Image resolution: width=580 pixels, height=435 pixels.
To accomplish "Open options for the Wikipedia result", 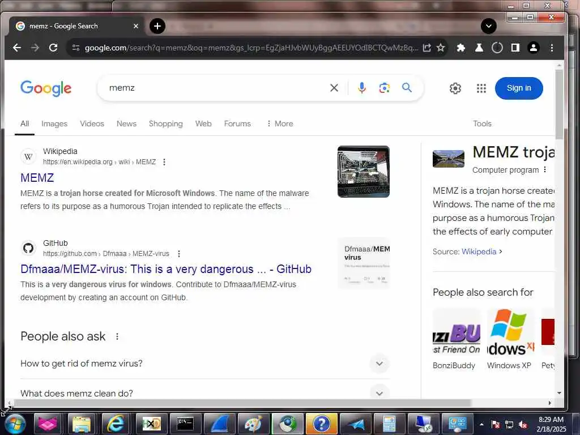I will coord(164,162).
